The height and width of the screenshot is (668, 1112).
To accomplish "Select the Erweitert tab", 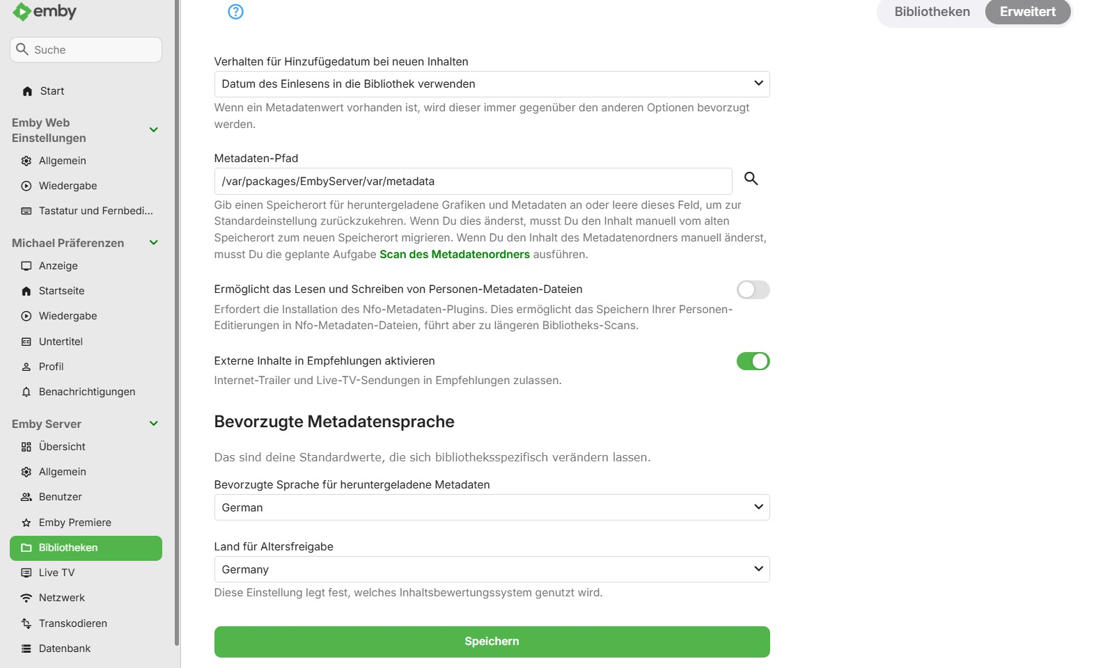I will click(x=1028, y=12).
